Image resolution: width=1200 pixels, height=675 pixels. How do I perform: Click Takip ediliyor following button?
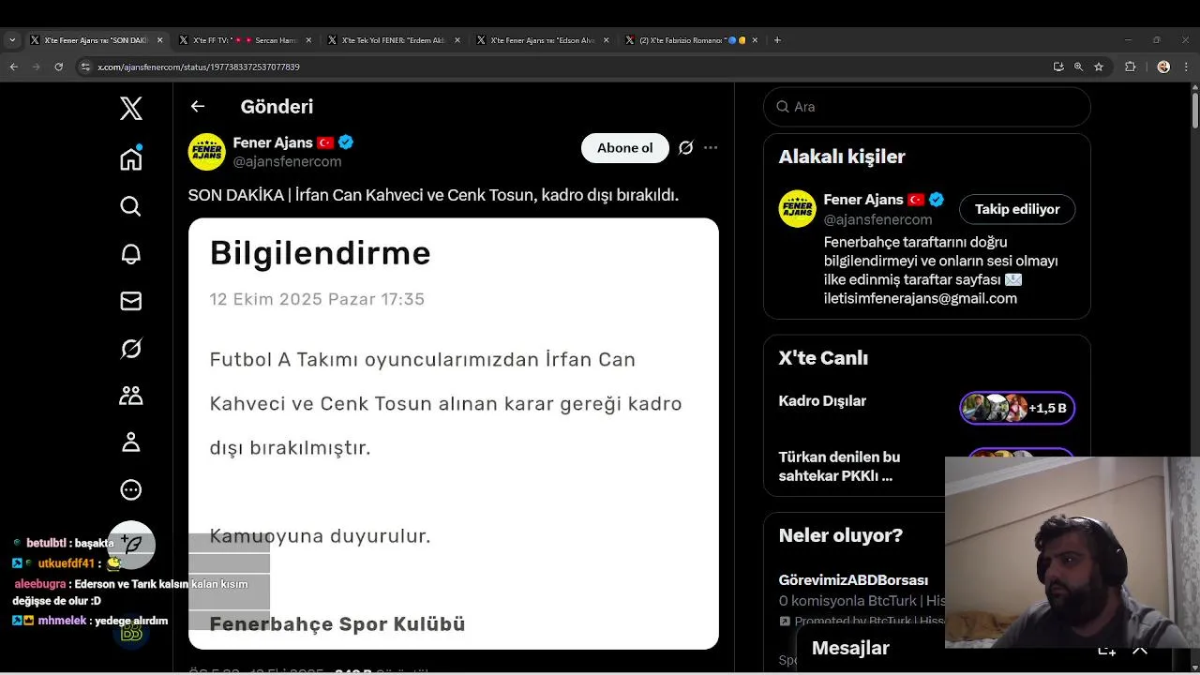pyautogui.click(x=1017, y=209)
